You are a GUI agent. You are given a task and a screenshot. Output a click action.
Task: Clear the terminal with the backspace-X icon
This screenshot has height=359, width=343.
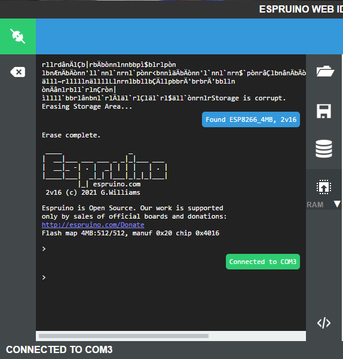coord(18,72)
